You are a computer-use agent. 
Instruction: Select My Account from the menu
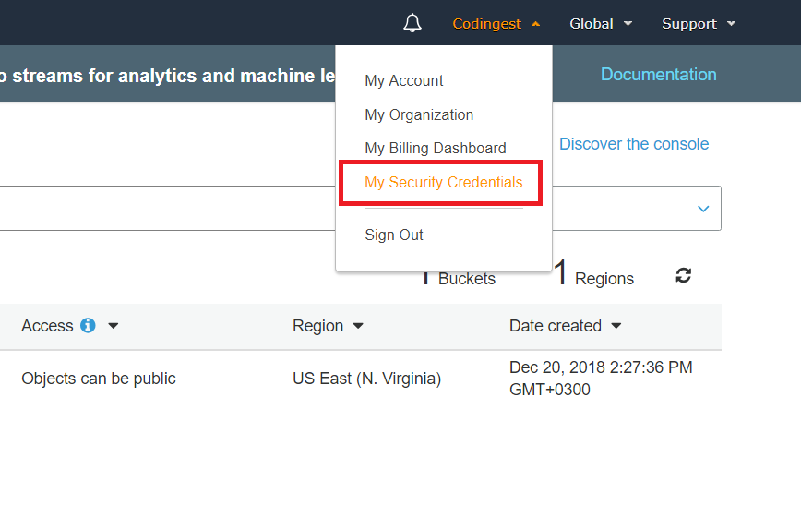coord(404,81)
